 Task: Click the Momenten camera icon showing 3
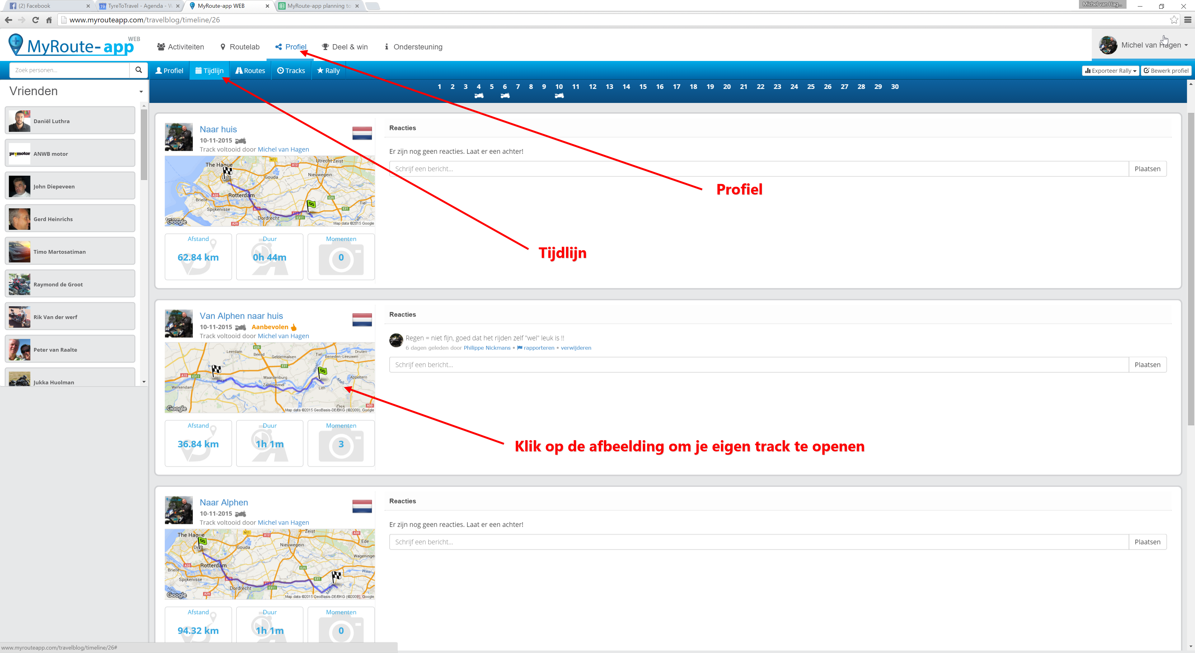341,444
